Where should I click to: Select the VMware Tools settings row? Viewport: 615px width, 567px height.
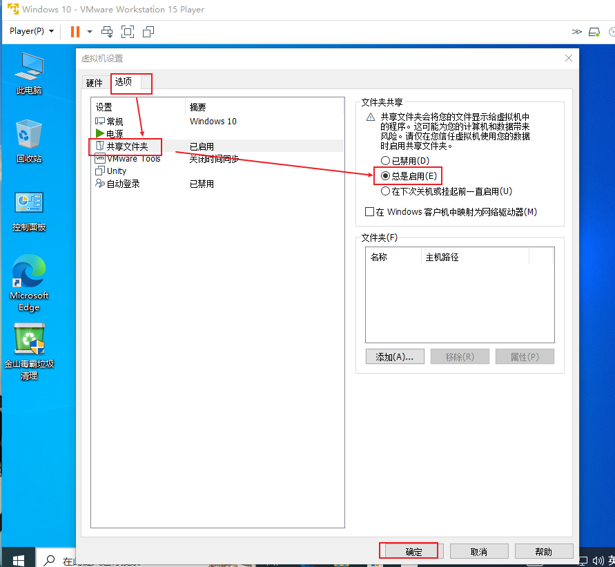click(x=217, y=159)
